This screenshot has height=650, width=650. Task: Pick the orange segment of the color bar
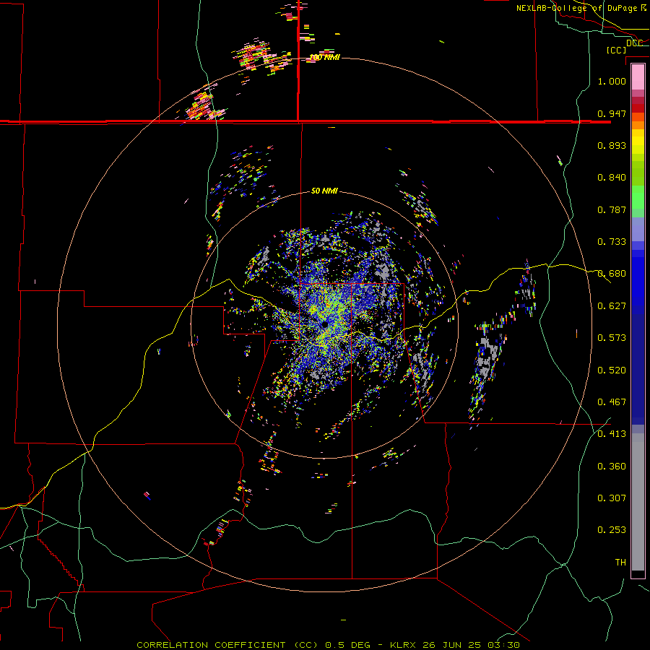(638, 121)
